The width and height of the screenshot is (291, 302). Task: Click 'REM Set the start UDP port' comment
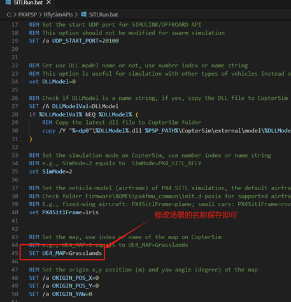click(x=115, y=25)
